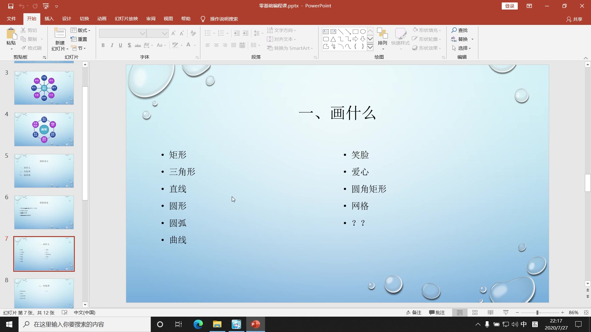This screenshot has width=591, height=332.
Task: Select the oval shape in gallery
Action: [363, 32]
